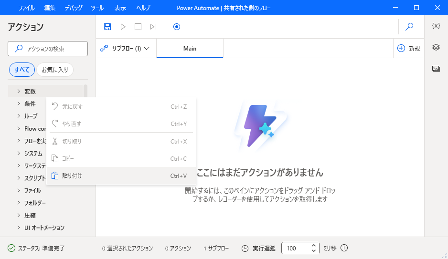
Task: Run next action with the step icon
Action: (x=153, y=27)
